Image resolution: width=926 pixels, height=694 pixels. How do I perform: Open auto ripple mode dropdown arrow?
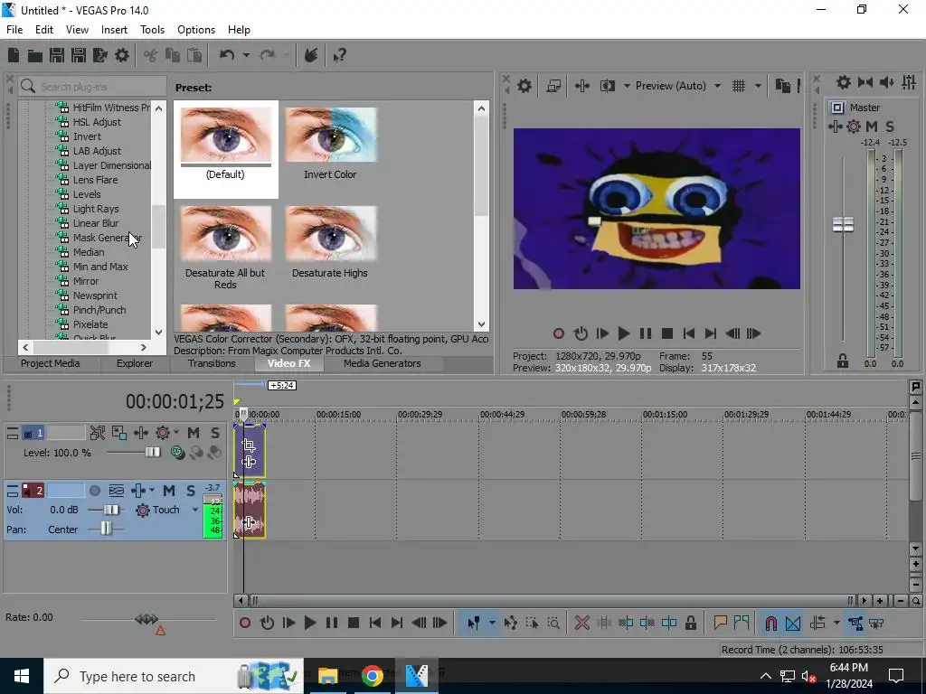point(836,624)
